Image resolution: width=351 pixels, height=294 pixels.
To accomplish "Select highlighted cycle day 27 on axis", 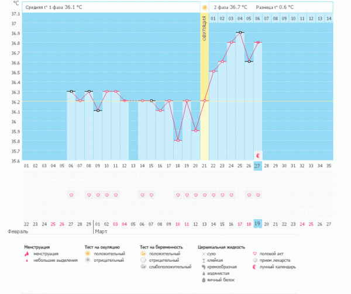I will 257,166.
